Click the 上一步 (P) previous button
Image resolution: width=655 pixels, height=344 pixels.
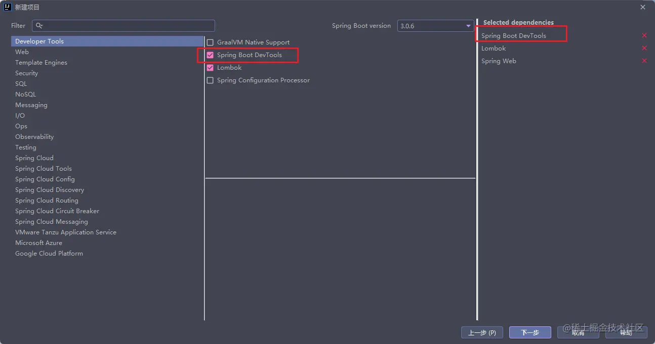(x=482, y=332)
